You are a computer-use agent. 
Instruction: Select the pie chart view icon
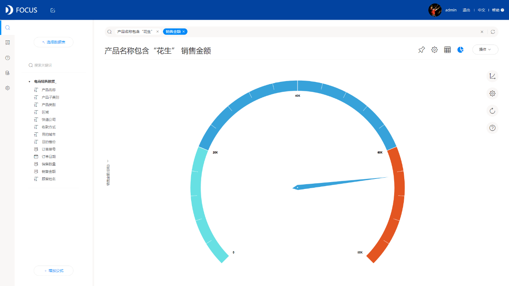pyautogui.click(x=460, y=50)
